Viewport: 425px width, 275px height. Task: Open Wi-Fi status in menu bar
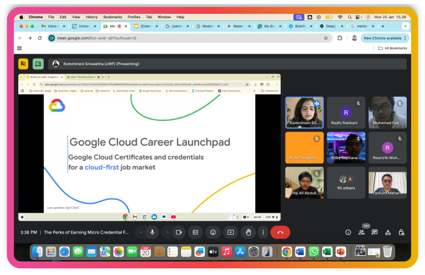(340, 17)
